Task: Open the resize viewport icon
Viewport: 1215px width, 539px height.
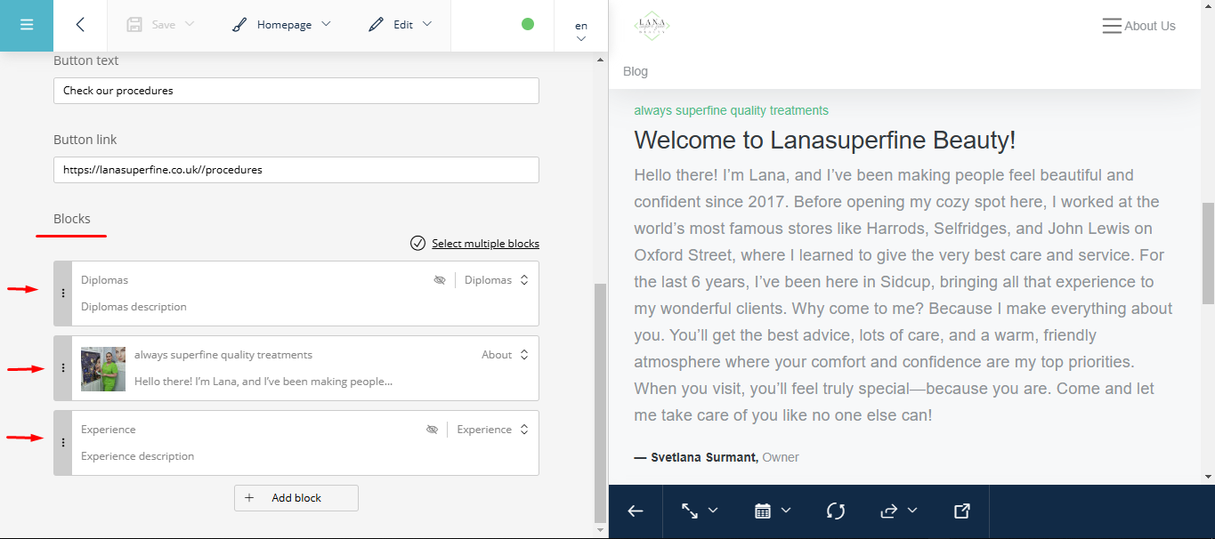Action: coord(690,511)
